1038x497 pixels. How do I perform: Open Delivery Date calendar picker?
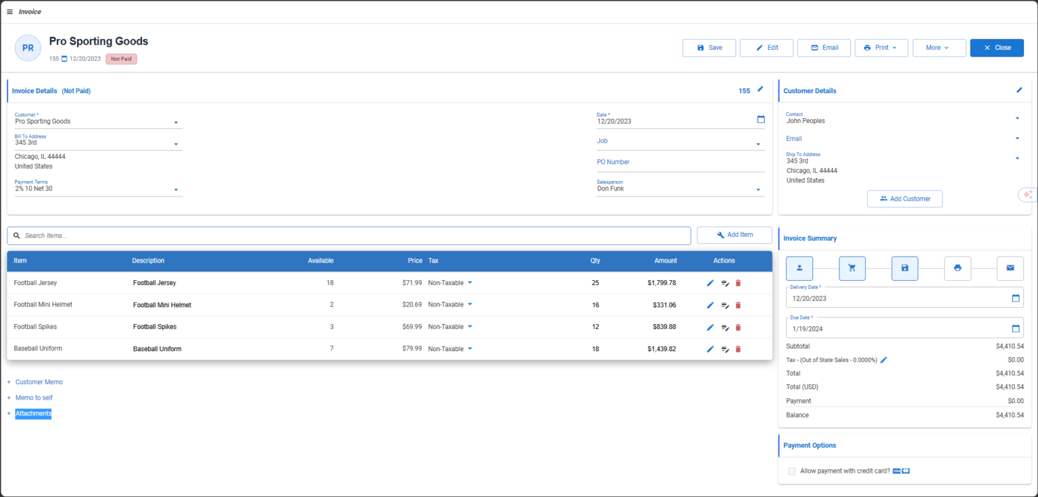coord(1016,298)
